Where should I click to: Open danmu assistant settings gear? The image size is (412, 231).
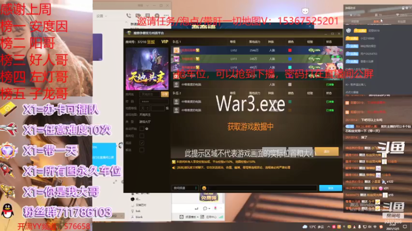(x=407, y=8)
